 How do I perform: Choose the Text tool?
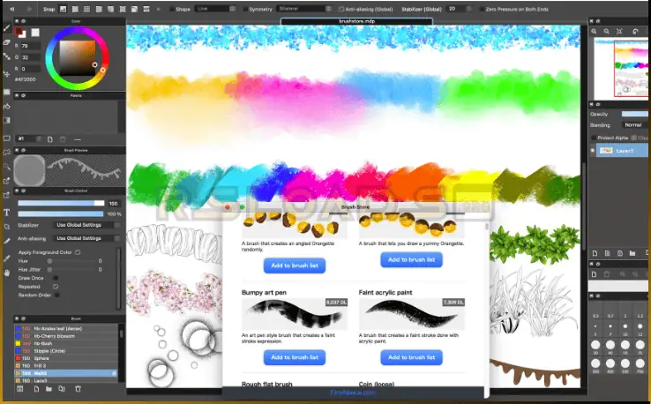(6, 212)
